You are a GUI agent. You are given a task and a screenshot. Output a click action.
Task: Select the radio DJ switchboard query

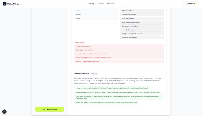pyautogui.click(x=119, y=54)
